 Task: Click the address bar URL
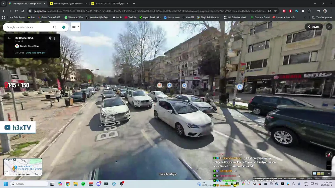(149, 11)
